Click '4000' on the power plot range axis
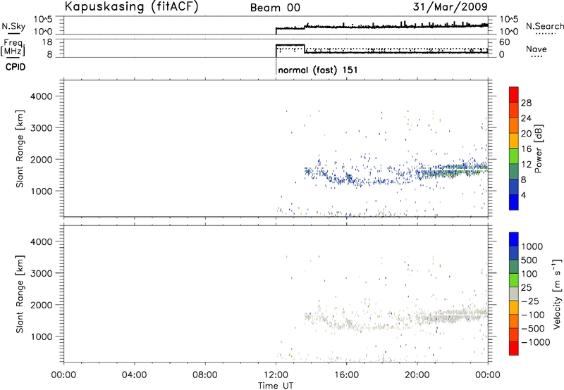Image resolution: width=564 pixels, height=390 pixels. tap(42, 96)
